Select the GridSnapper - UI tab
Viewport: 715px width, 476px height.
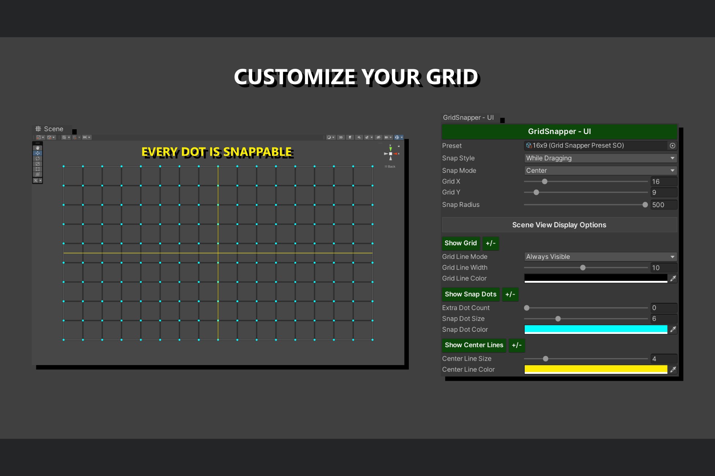468,118
